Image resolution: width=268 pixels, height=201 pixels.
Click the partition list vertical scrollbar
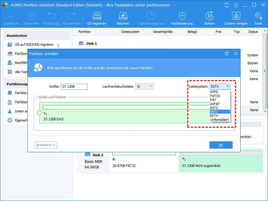click(265, 71)
